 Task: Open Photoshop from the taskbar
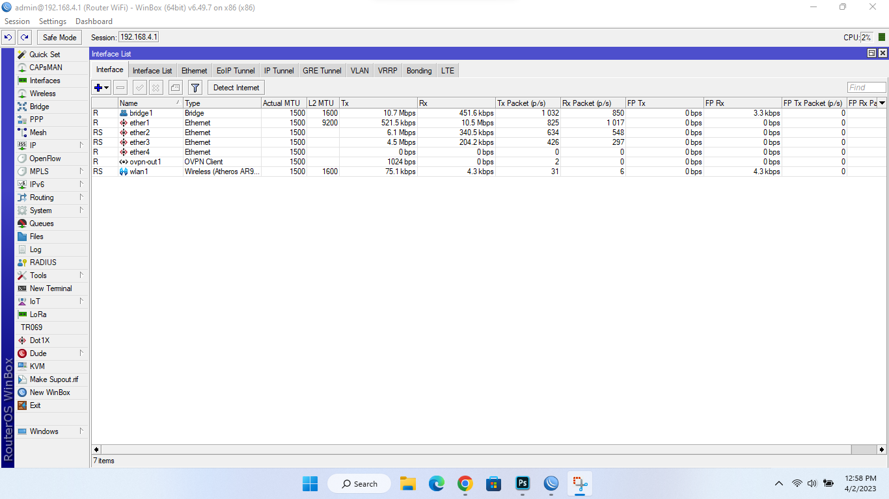pos(523,483)
